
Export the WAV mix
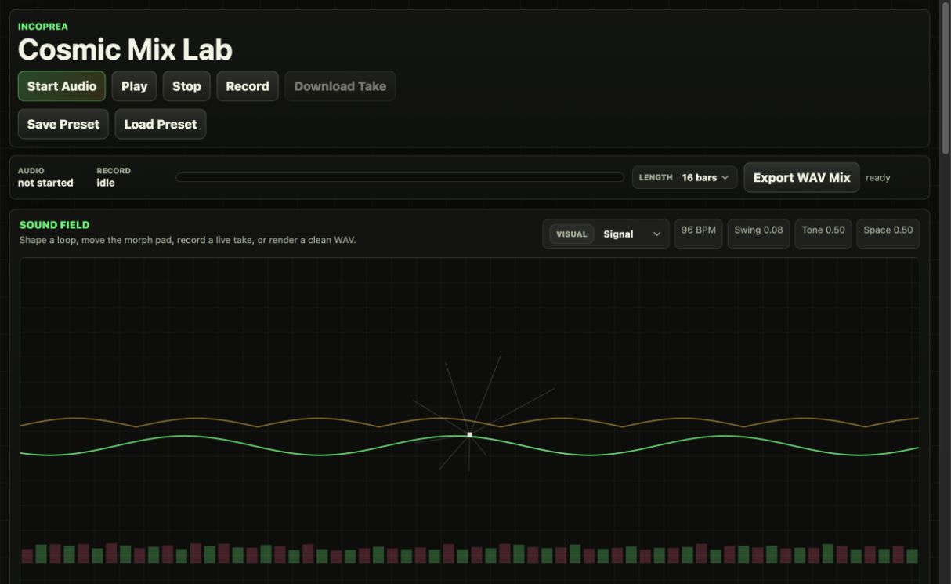(801, 177)
